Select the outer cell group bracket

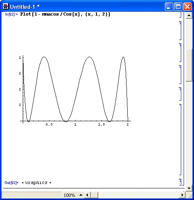pyautogui.click(x=183, y=99)
